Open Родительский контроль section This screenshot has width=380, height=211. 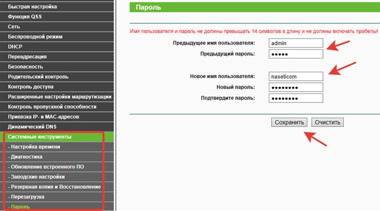tap(56, 76)
